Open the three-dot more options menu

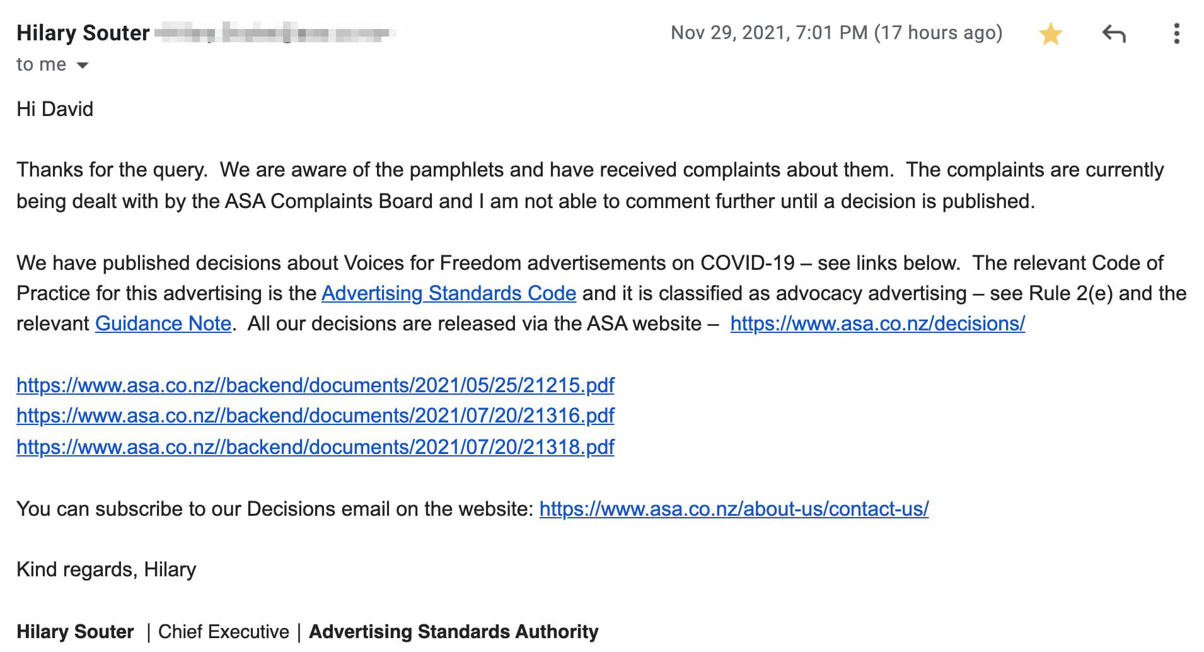(1176, 33)
